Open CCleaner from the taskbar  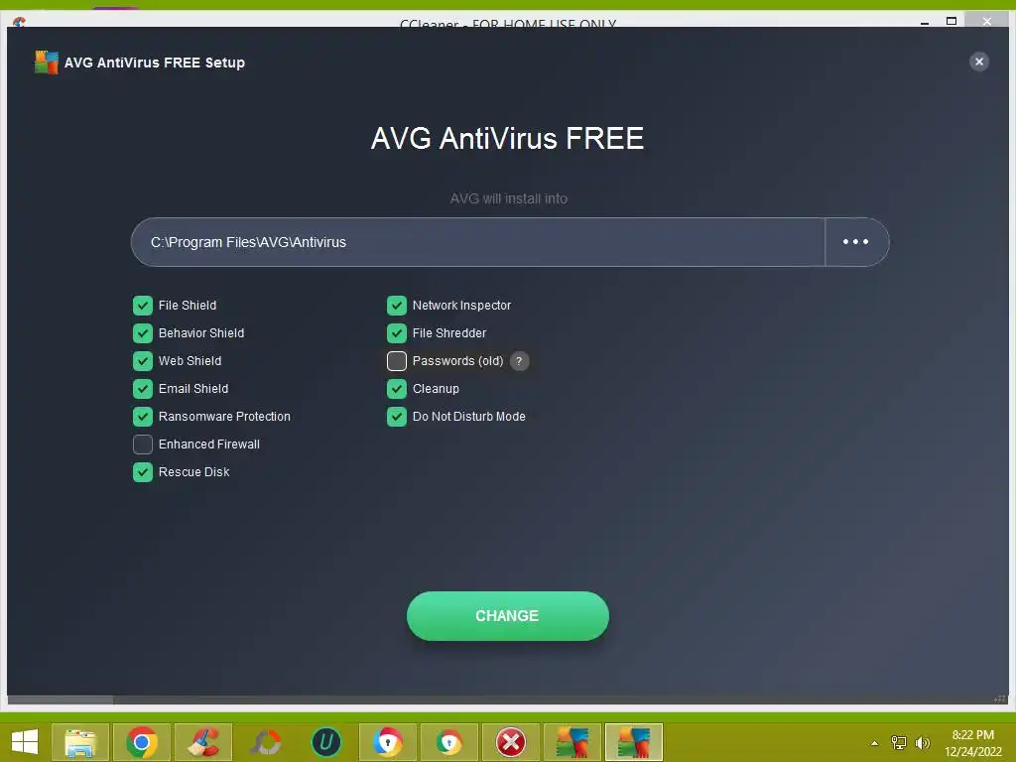click(x=202, y=742)
